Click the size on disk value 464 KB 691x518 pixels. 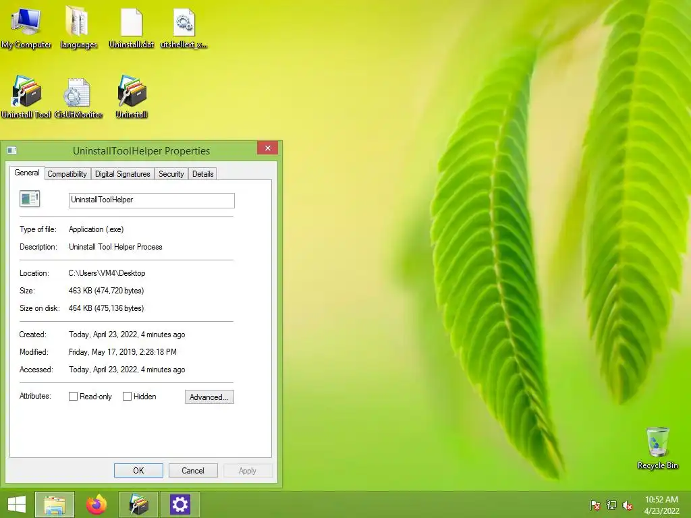tap(106, 308)
